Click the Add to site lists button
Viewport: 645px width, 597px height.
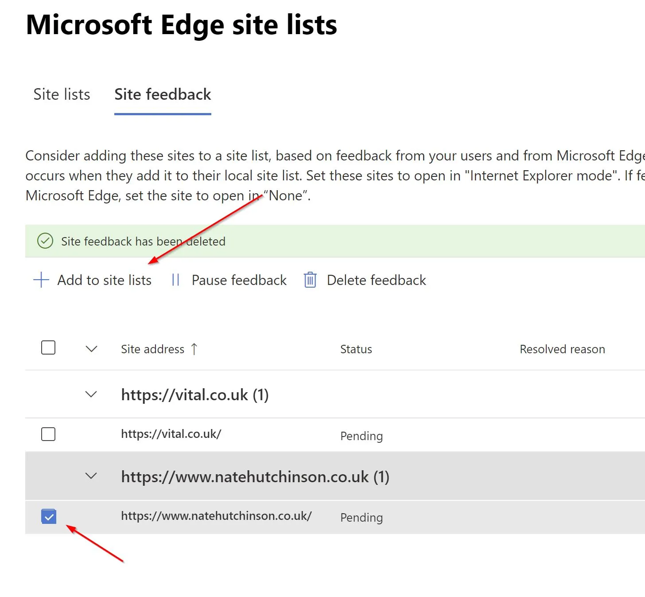coord(93,280)
